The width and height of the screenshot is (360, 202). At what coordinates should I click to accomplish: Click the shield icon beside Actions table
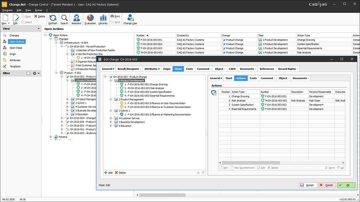click(214, 93)
